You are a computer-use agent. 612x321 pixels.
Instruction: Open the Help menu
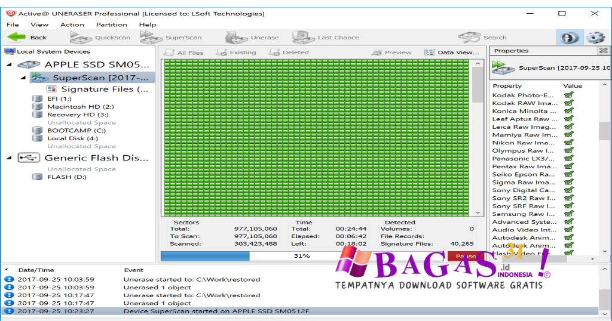pyautogui.click(x=148, y=24)
